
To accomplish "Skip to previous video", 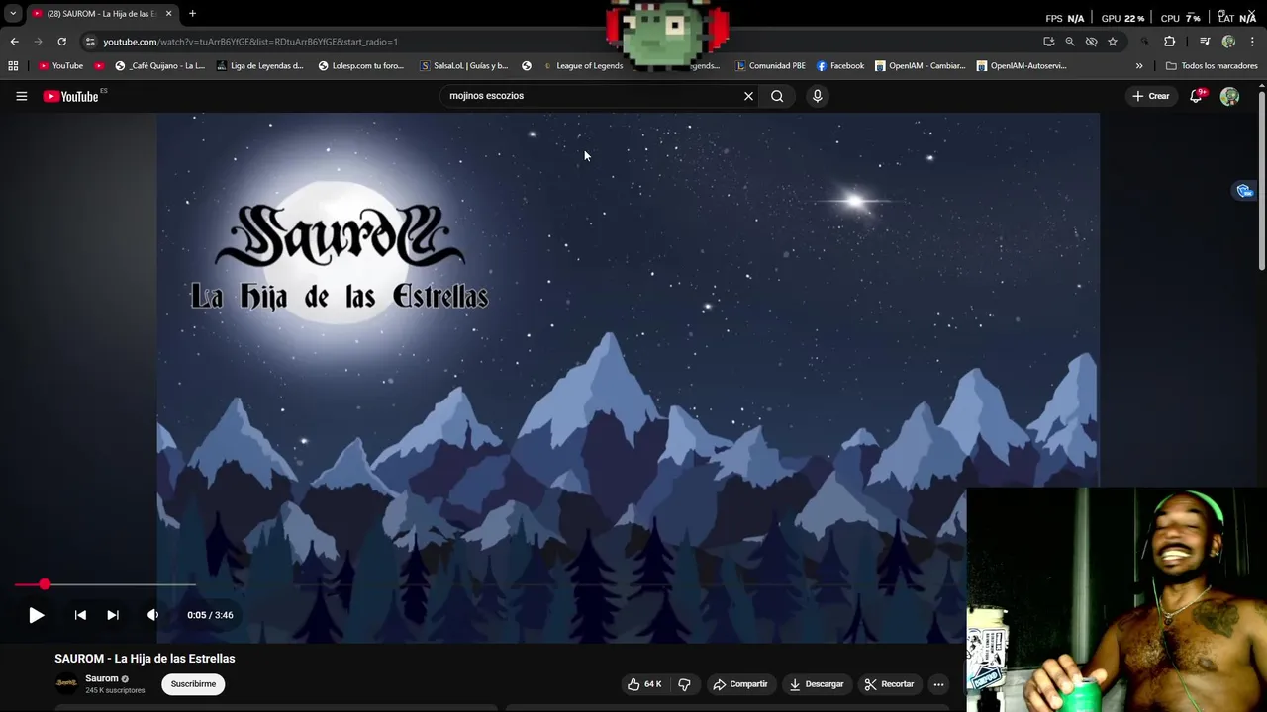I will click(80, 615).
